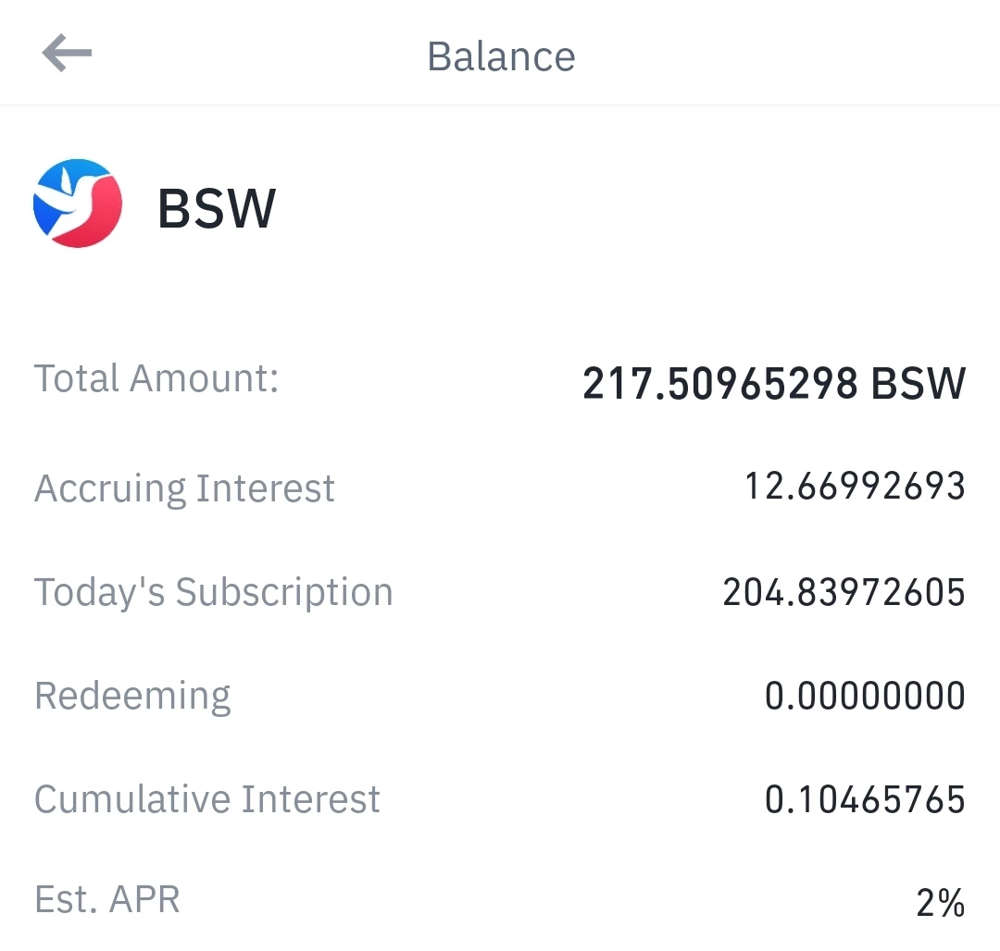Tap the Today's Subscription label
1000x951 pixels.
point(214,592)
